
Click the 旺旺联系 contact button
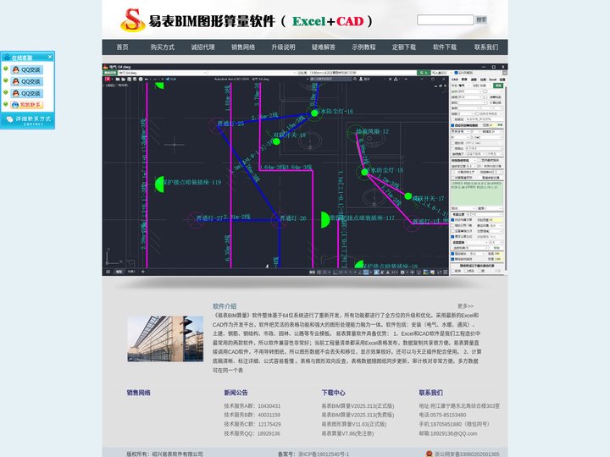(26, 105)
